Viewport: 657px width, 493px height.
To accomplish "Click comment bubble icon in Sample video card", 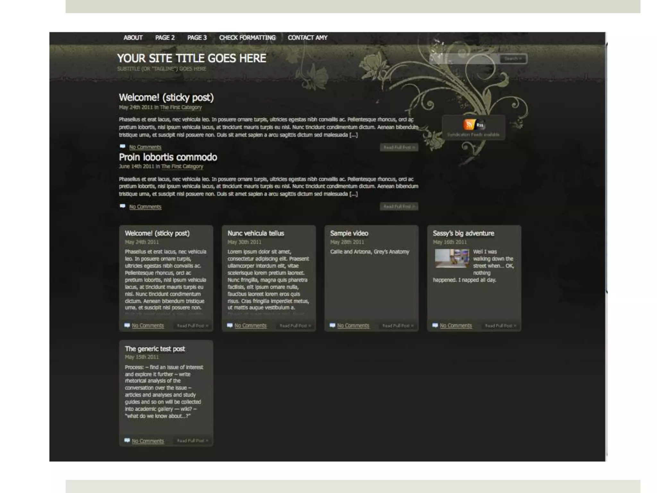I will [332, 325].
